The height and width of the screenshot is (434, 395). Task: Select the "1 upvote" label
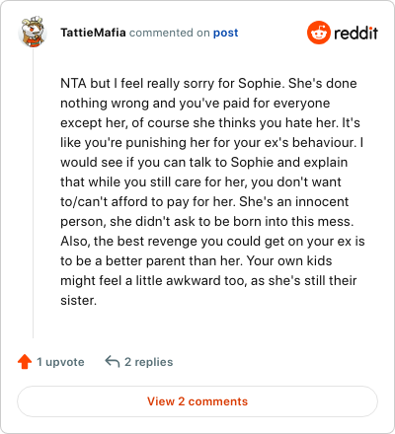click(60, 362)
